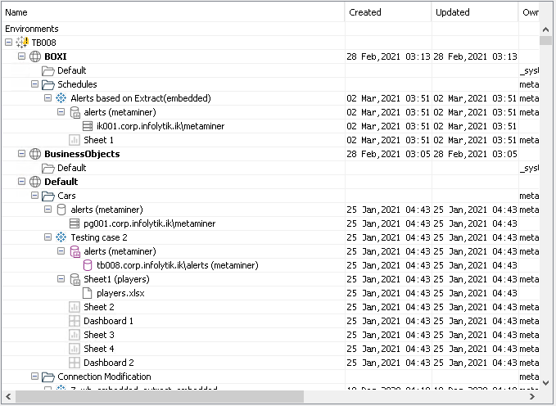Select the BusinessObjects label
The height and width of the screenshot is (406, 556).
82,154
